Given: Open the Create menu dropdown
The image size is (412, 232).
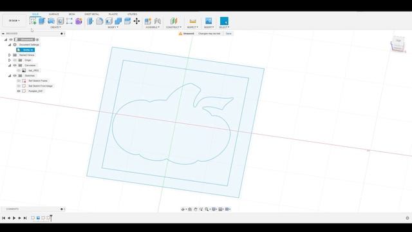Looking at the screenshot, I should point(55,27).
